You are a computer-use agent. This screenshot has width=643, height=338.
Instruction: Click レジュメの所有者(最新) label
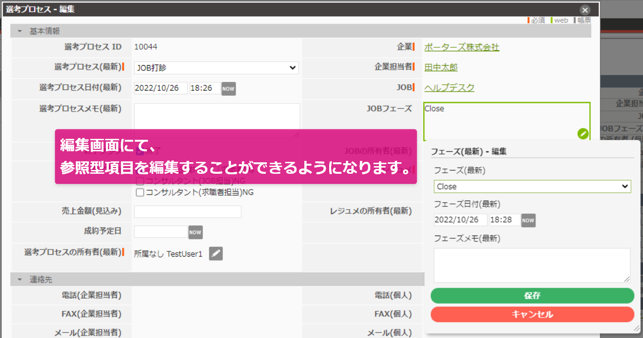point(370,211)
